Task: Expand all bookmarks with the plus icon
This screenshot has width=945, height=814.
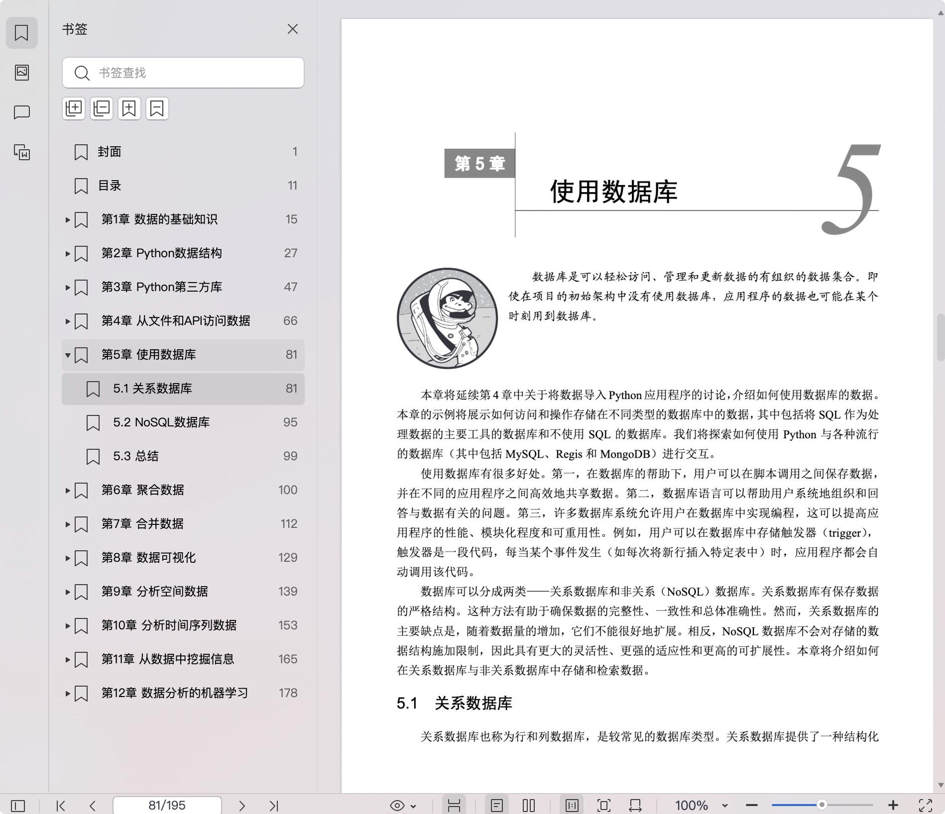Action: pos(74,108)
